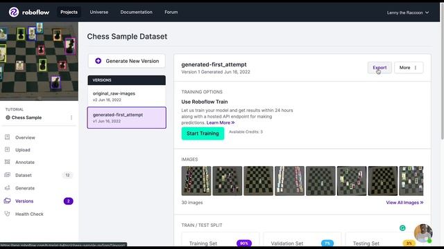Screen dimensions: 444x249
Task: Click the plus icon in Generate New Version
Action: pos(98,61)
